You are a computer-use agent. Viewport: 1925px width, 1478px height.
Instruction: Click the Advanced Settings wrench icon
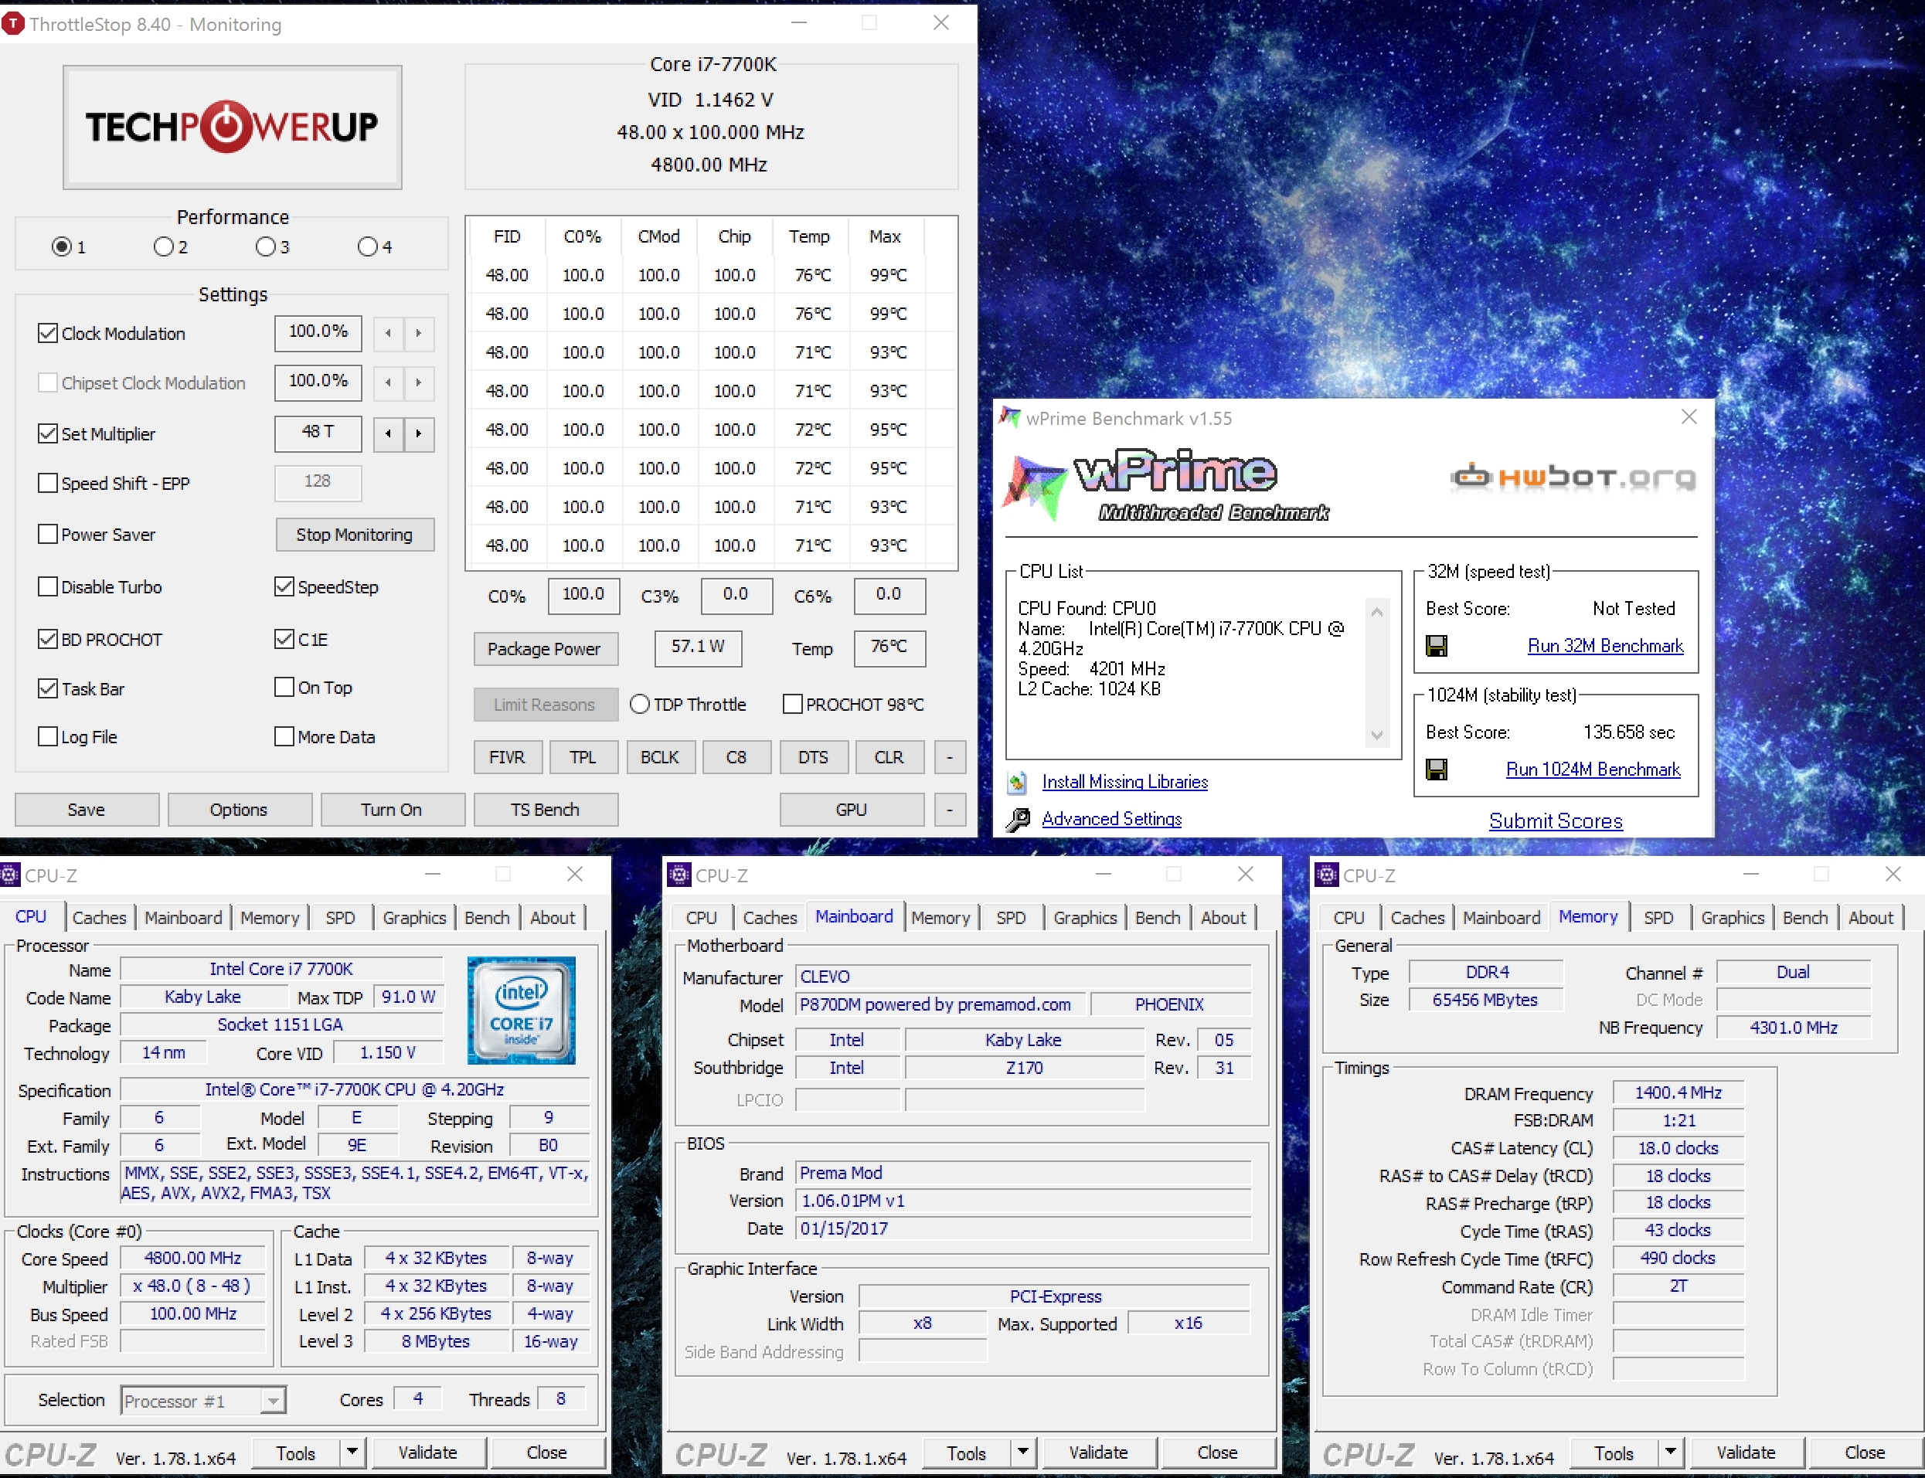pyautogui.click(x=1018, y=819)
